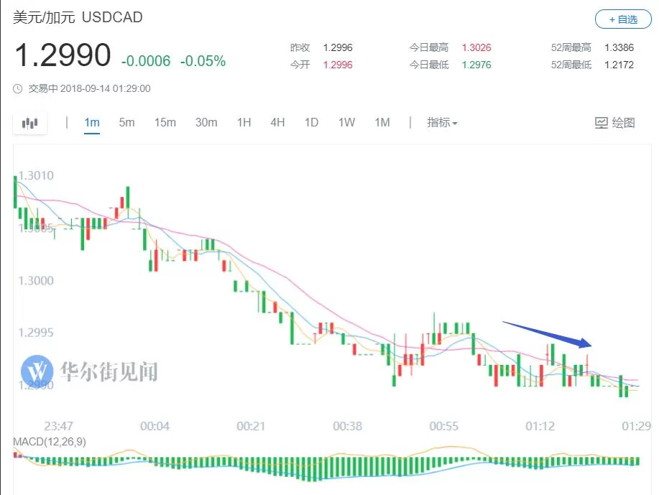Click the blue downward arrow annotation
The height and width of the screenshot is (495, 659).
pos(547,335)
